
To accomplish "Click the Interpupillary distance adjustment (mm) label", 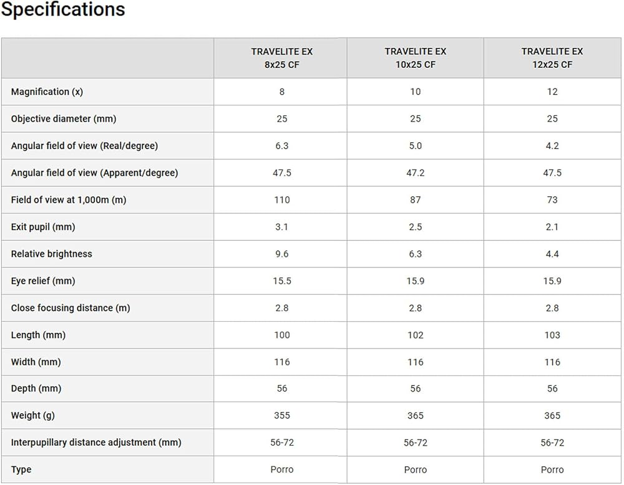I will (96, 443).
